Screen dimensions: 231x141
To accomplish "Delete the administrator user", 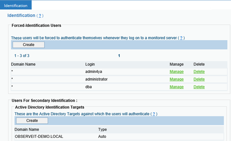I will pos(199,79).
